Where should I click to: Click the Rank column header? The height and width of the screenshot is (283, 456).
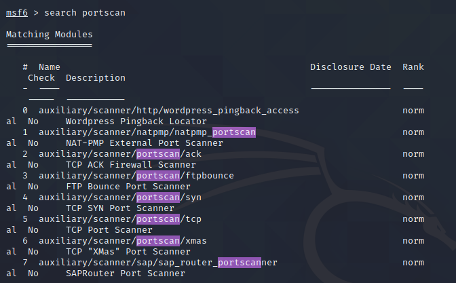point(413,67)
